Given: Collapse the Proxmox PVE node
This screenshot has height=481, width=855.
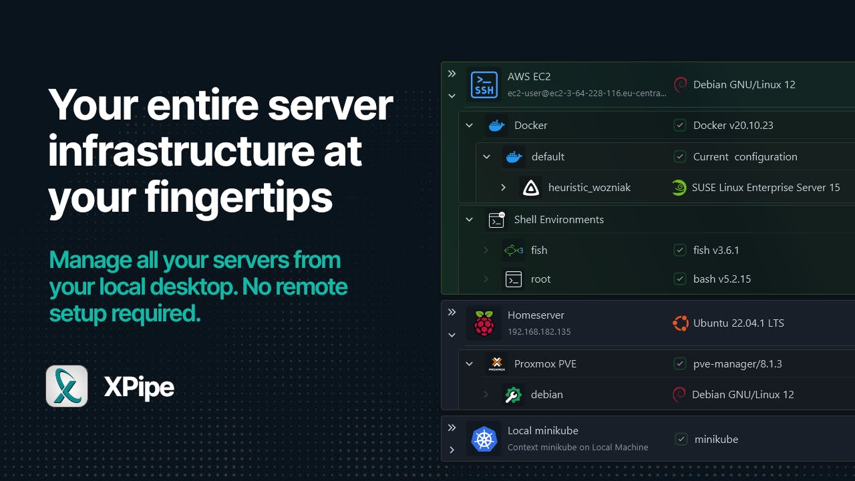Looking at the screenshot, I should (x=470, y=364).
